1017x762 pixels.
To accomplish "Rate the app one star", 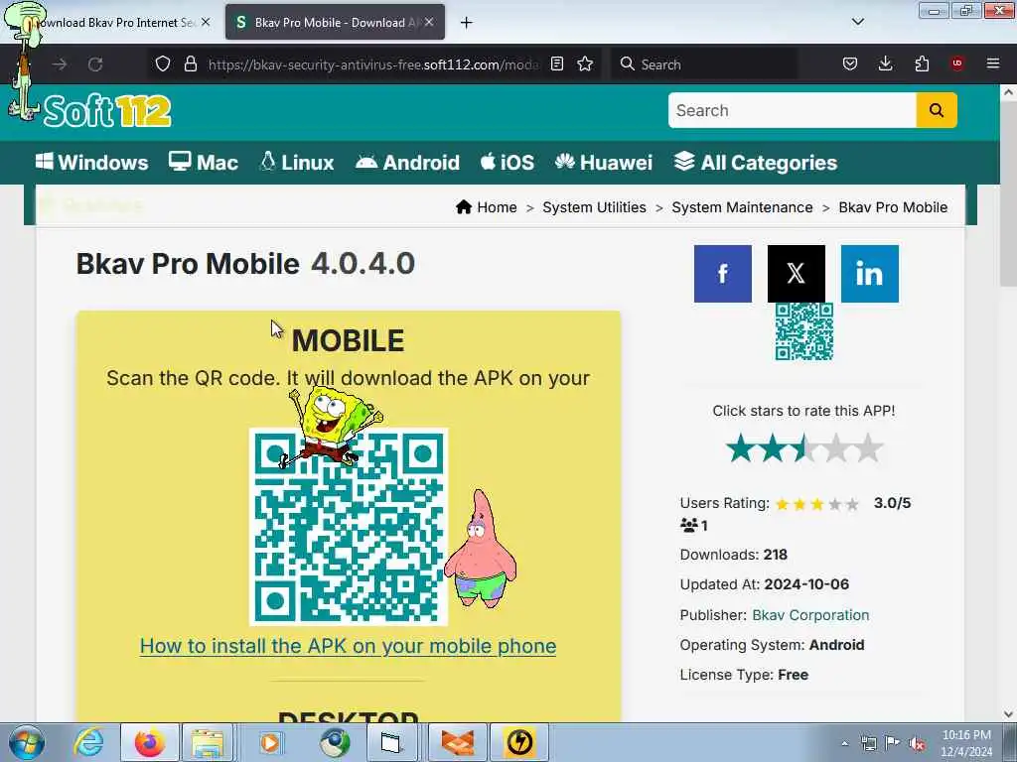I will [x=740, y=449].
